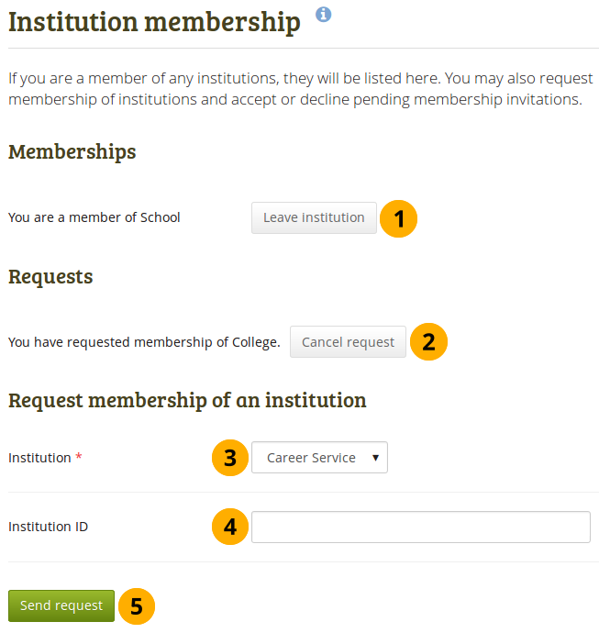Click the orange number 5 callout marker
The width and height of the screenshot is (599, 633).
(x=137, y=606)
